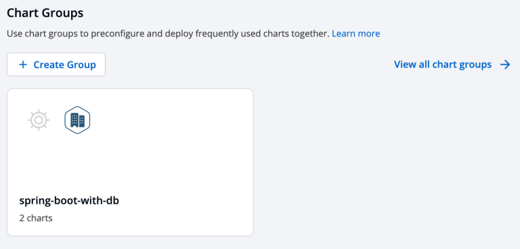Click the plus sign to add a group
The width and height of the screenshot is (520, 249).
[23, 65]
